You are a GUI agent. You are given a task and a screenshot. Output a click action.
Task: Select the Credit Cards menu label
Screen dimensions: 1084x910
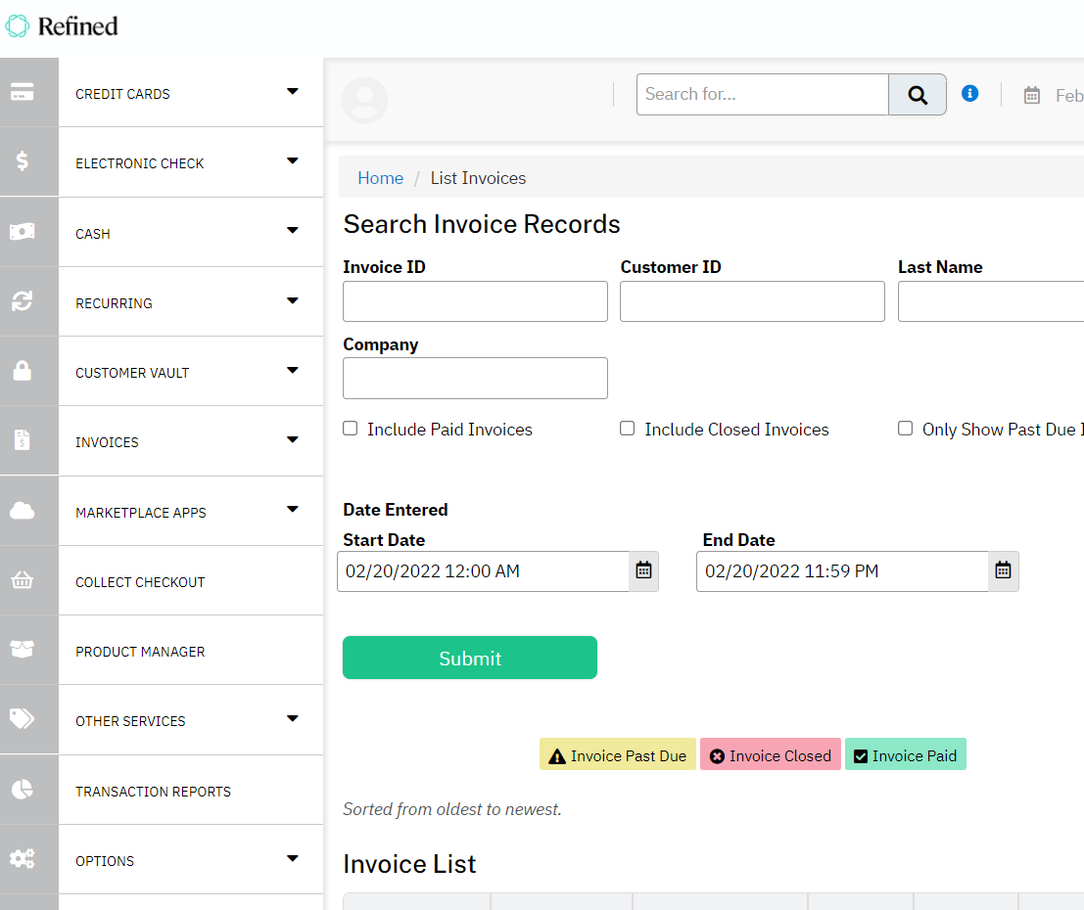click(122, 94)
